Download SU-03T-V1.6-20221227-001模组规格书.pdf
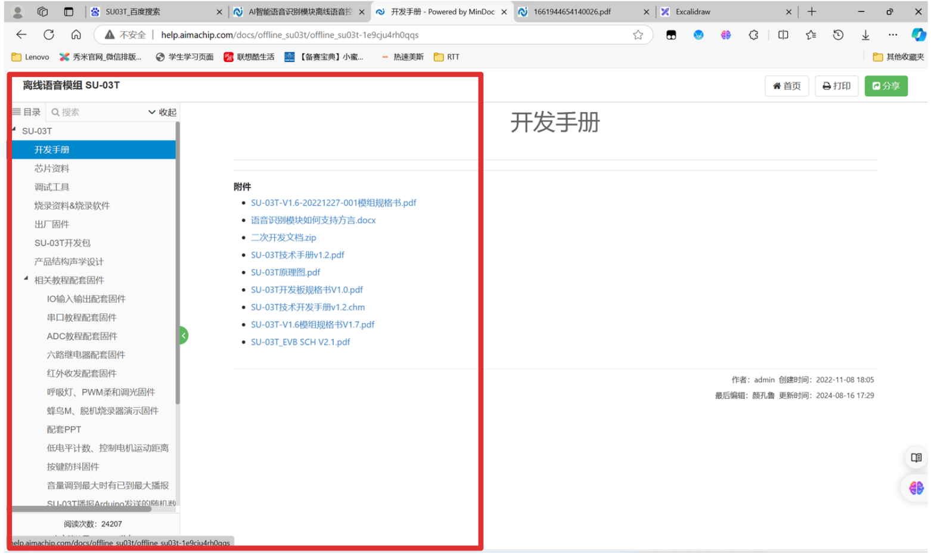The width and height of the screenshot is (931, 556). coord(333,203)
